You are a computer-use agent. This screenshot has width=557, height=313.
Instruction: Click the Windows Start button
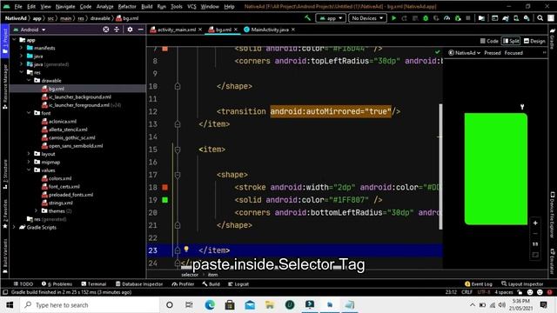point(10,305)
